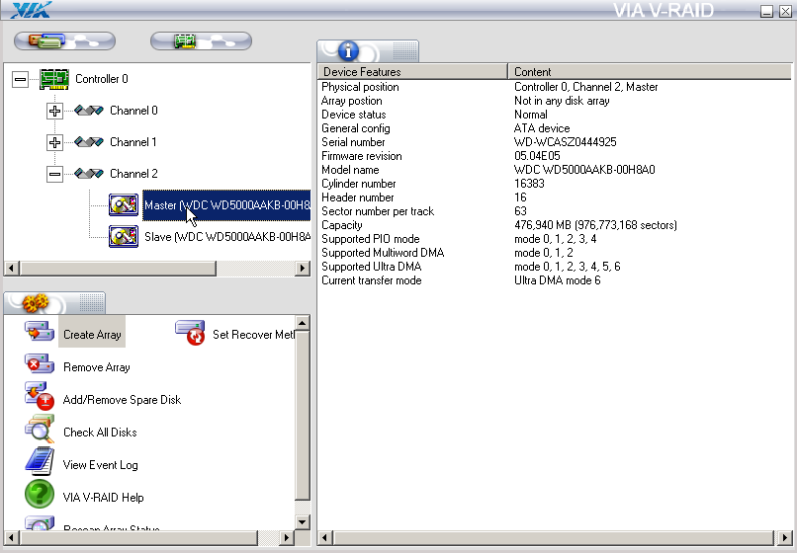Choose Remove Array
The image size is (797, 553).
(x=97, y=367)
